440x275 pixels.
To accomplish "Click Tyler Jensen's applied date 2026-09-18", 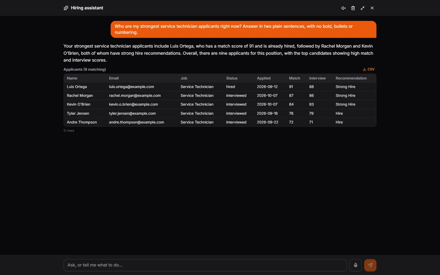I will [267, 113].
